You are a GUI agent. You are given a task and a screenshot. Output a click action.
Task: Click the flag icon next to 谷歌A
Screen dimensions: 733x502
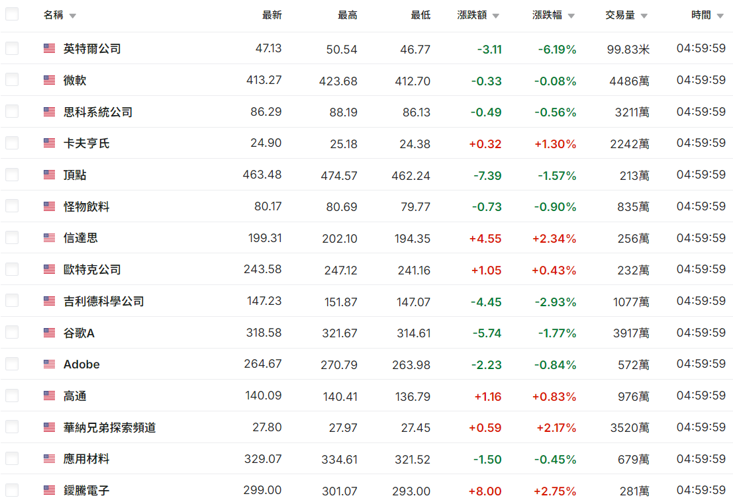(49, 333)
